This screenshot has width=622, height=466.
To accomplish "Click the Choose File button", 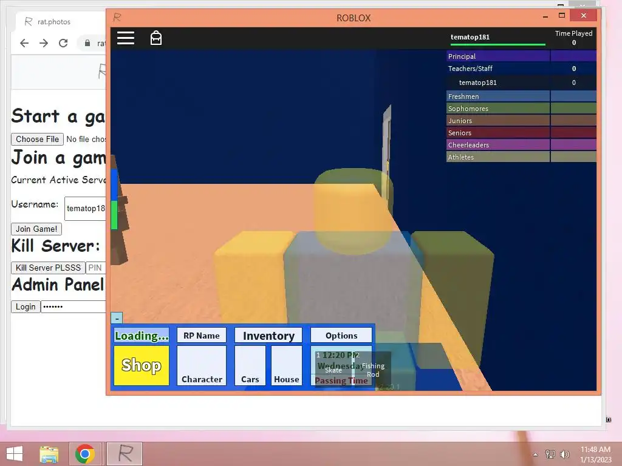I will click(x=37, y=139).
